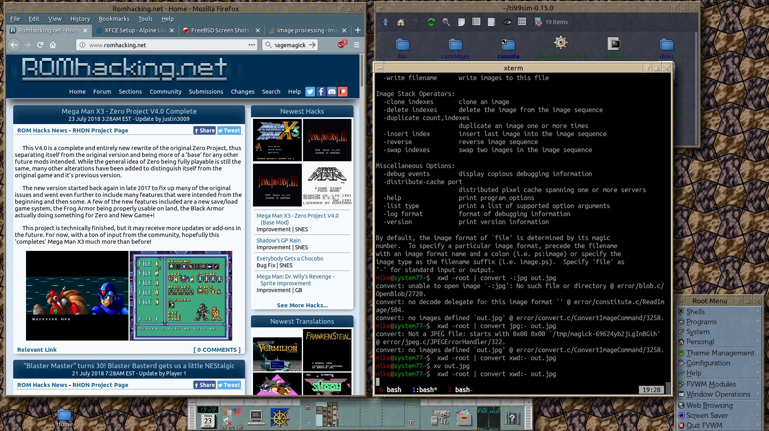This screenshot has width=769, height=431.
Task: Switch to the FreeBSD Screen Shots tab
Action: (x=220, y=30)
